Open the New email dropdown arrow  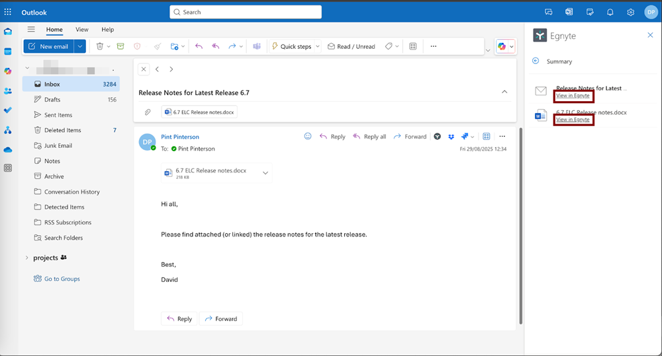point(80,46)
